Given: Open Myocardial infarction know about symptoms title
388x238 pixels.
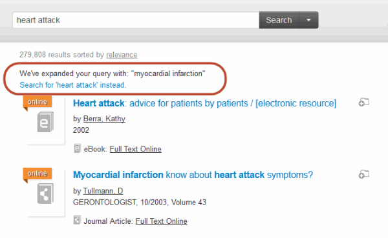Looking at the screenshot, I should pos(193,175).
